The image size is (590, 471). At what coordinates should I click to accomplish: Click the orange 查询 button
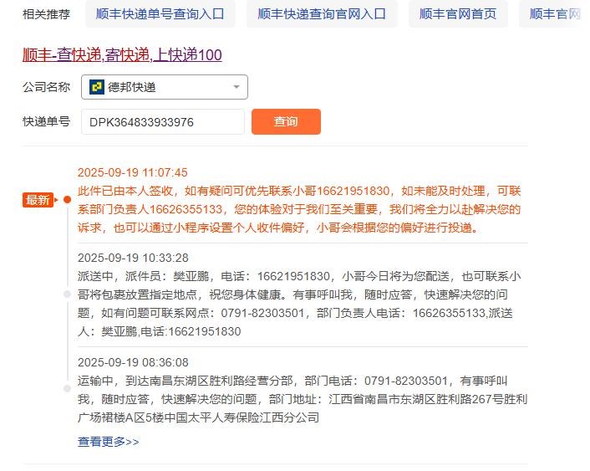286,121
